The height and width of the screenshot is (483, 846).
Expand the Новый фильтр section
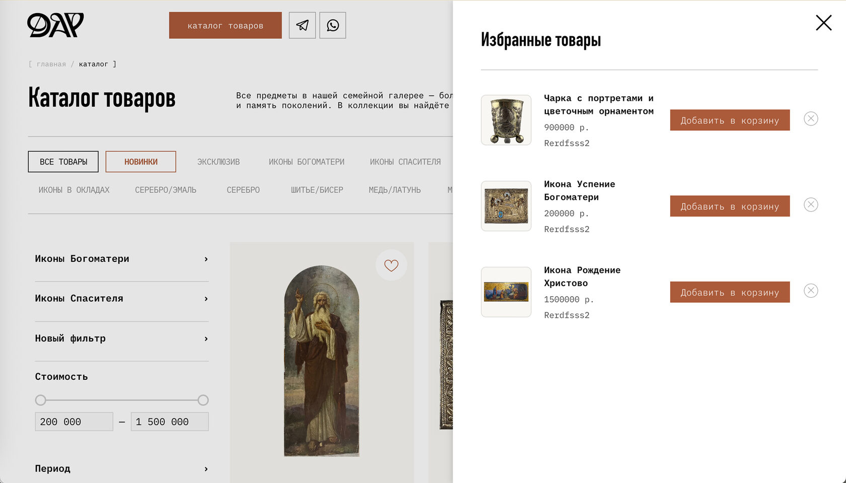pyautogui.click(x=122, y=338)
